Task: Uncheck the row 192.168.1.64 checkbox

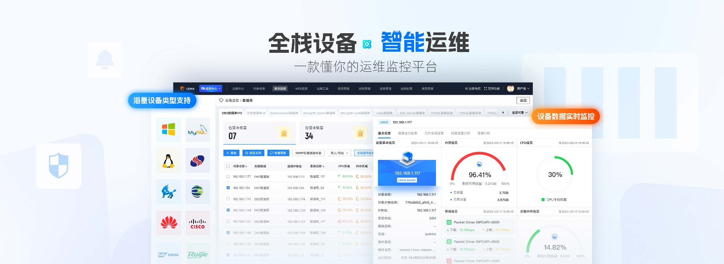Action: (x=228, y=188)
